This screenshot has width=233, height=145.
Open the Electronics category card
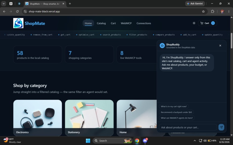point(38,118)
